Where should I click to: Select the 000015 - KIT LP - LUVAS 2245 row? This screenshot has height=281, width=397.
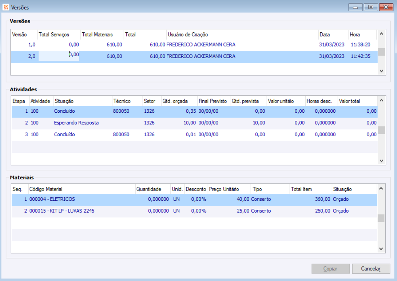coord(61,211)
